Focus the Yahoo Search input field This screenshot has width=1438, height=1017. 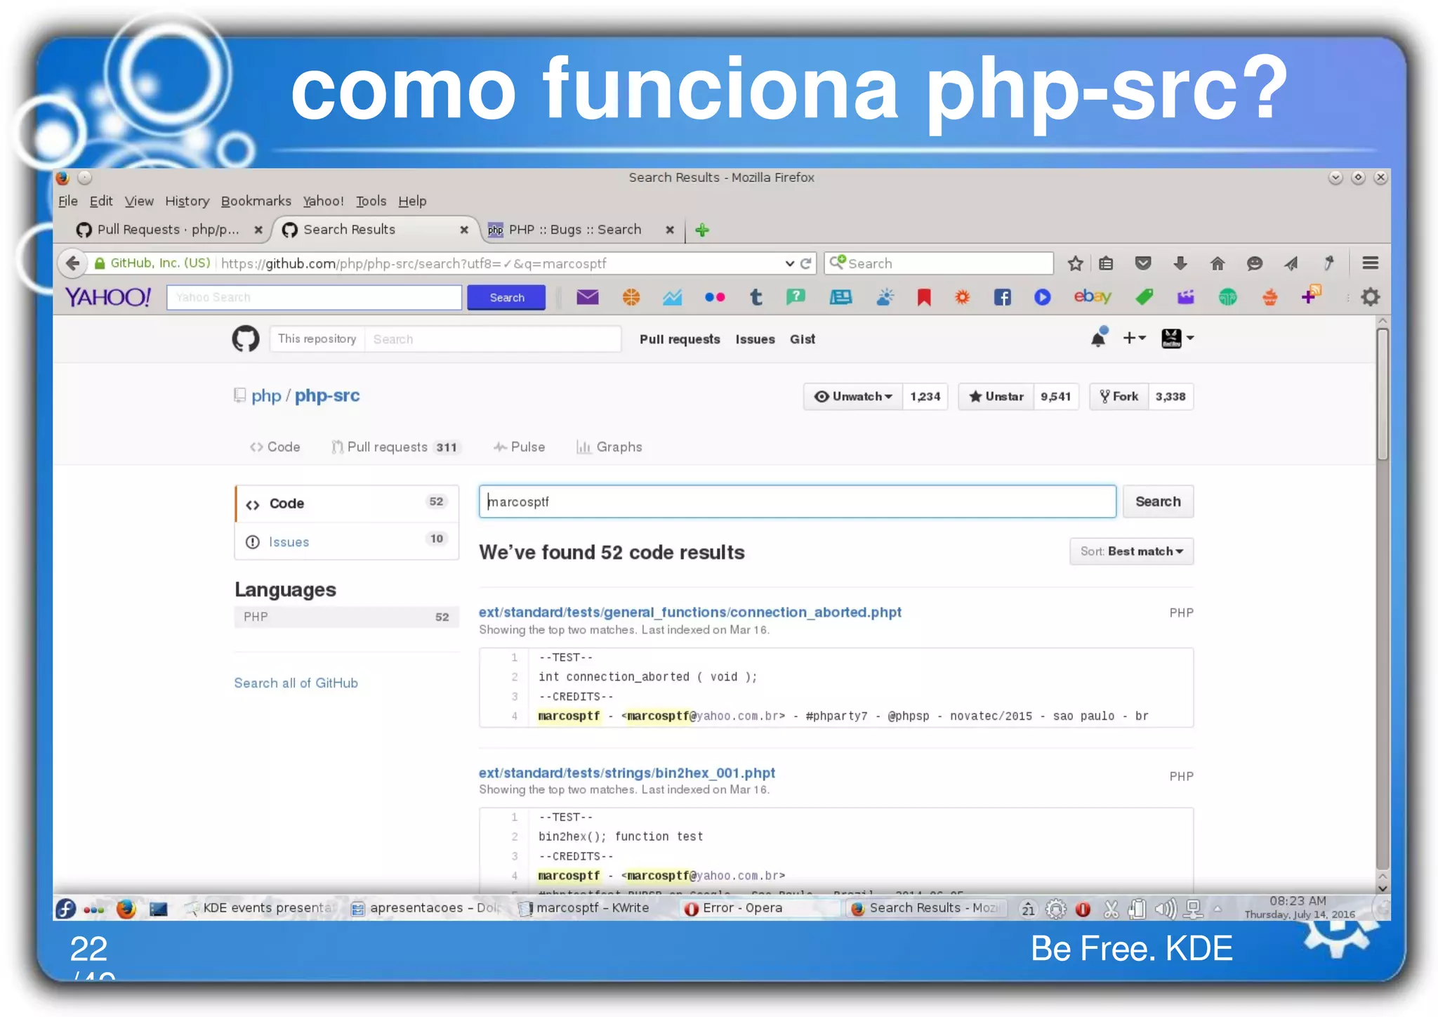(x=314, y=297)
